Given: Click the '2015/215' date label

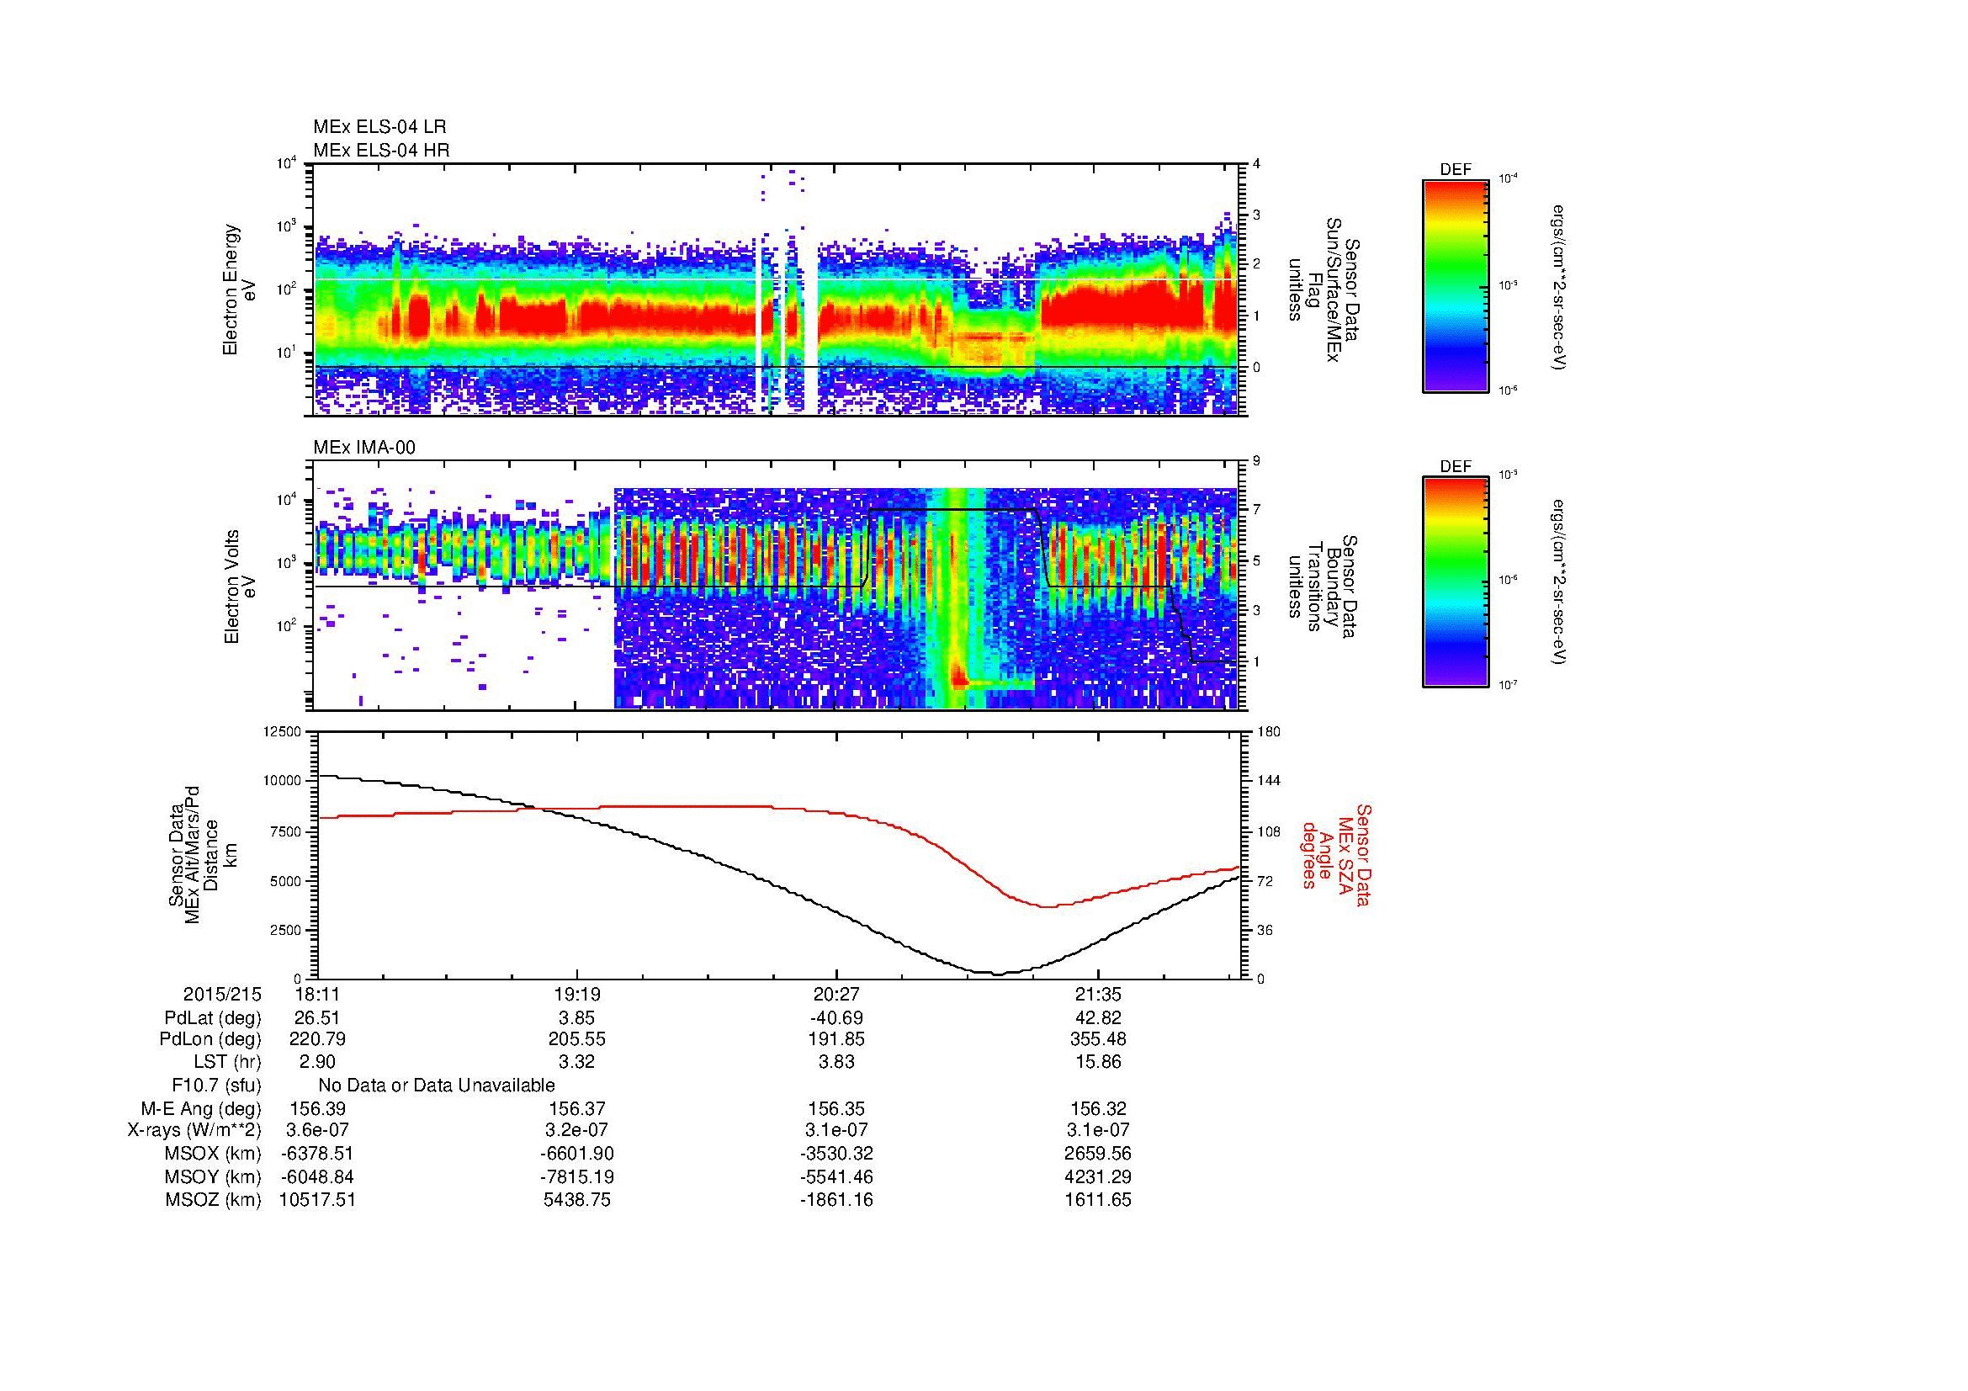Looking at the screenshot, I should click(x=222, y=995).
